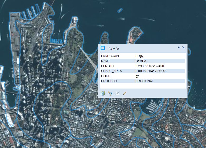Image resolution: width=206 pixels, height=148 pixels.
Task: Select the CODE attribute field name
Action: click(x=106, y=76)
